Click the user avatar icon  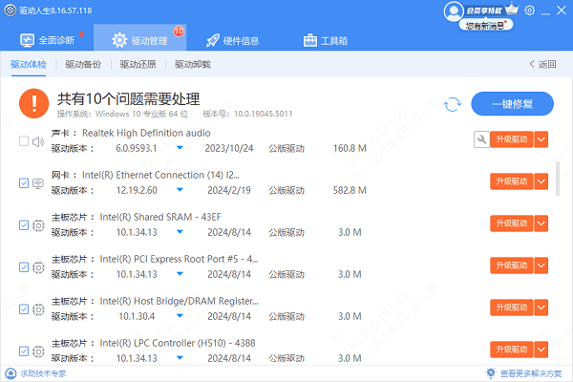454,11
